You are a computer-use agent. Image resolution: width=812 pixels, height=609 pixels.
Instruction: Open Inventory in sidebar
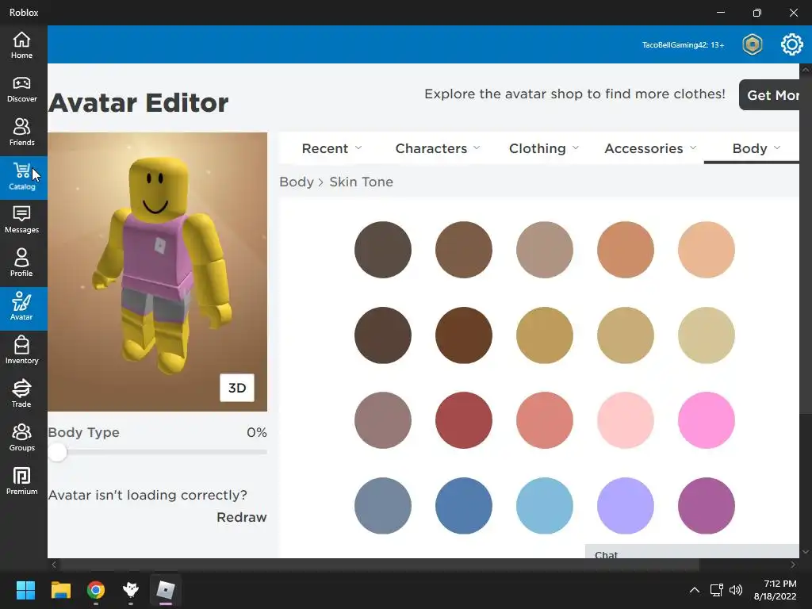pyautogui.click(x=21, y=351)
